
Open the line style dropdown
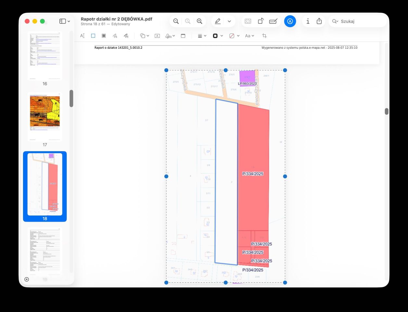202,36
